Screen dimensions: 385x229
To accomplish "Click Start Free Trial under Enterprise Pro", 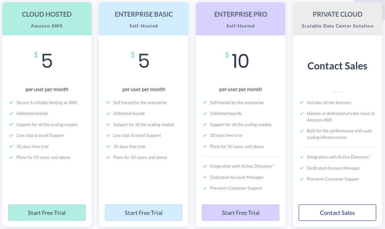I will [x=240, y=213].
